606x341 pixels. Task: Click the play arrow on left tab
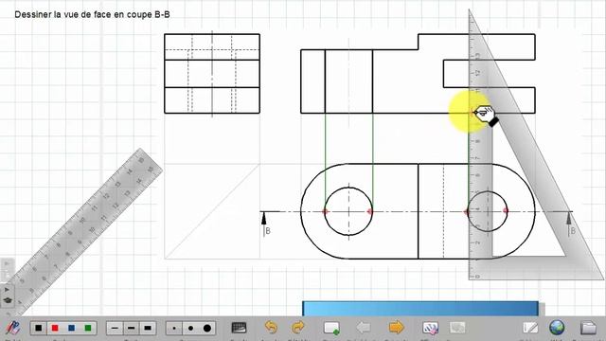7,289
